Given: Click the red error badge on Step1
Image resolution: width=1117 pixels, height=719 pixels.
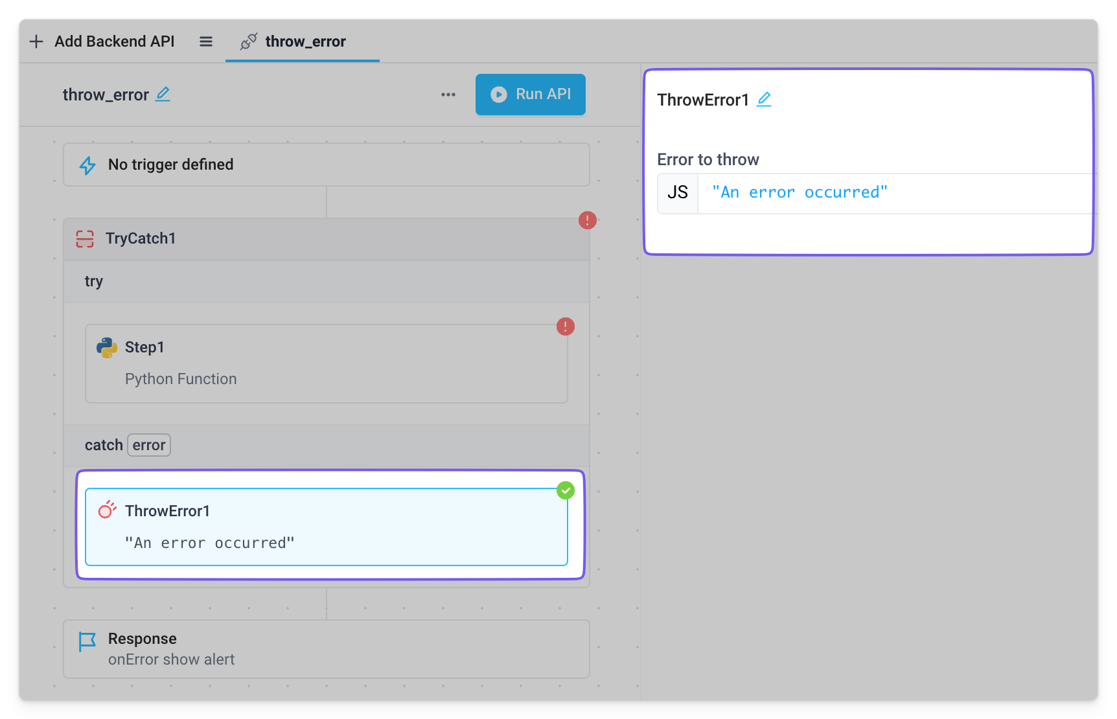Looking at the screenshot, I should (x=565, y=326).
